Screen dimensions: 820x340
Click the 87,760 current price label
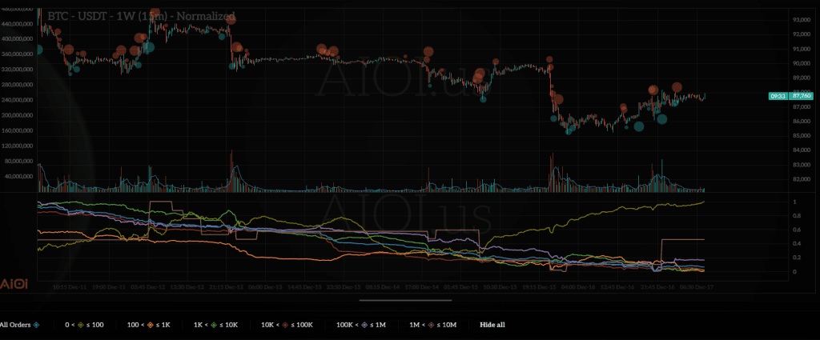point(802,95)
